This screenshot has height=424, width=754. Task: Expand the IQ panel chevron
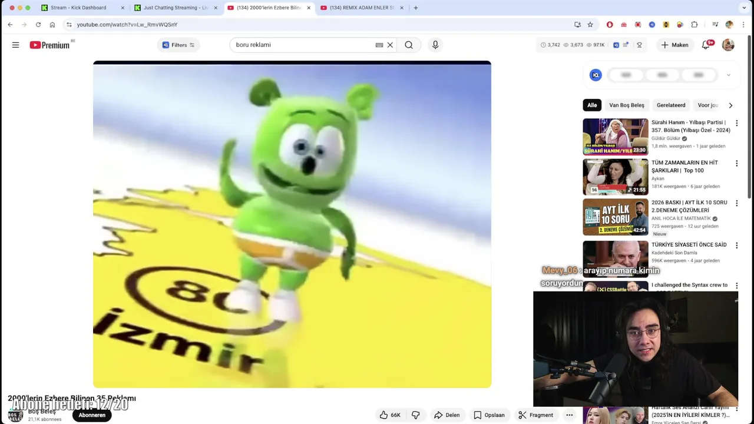pyautogui.click(x=728, y=75)
